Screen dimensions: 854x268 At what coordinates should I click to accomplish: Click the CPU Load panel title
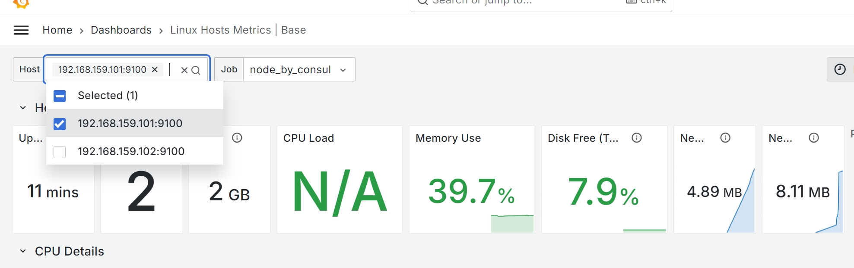308,138
